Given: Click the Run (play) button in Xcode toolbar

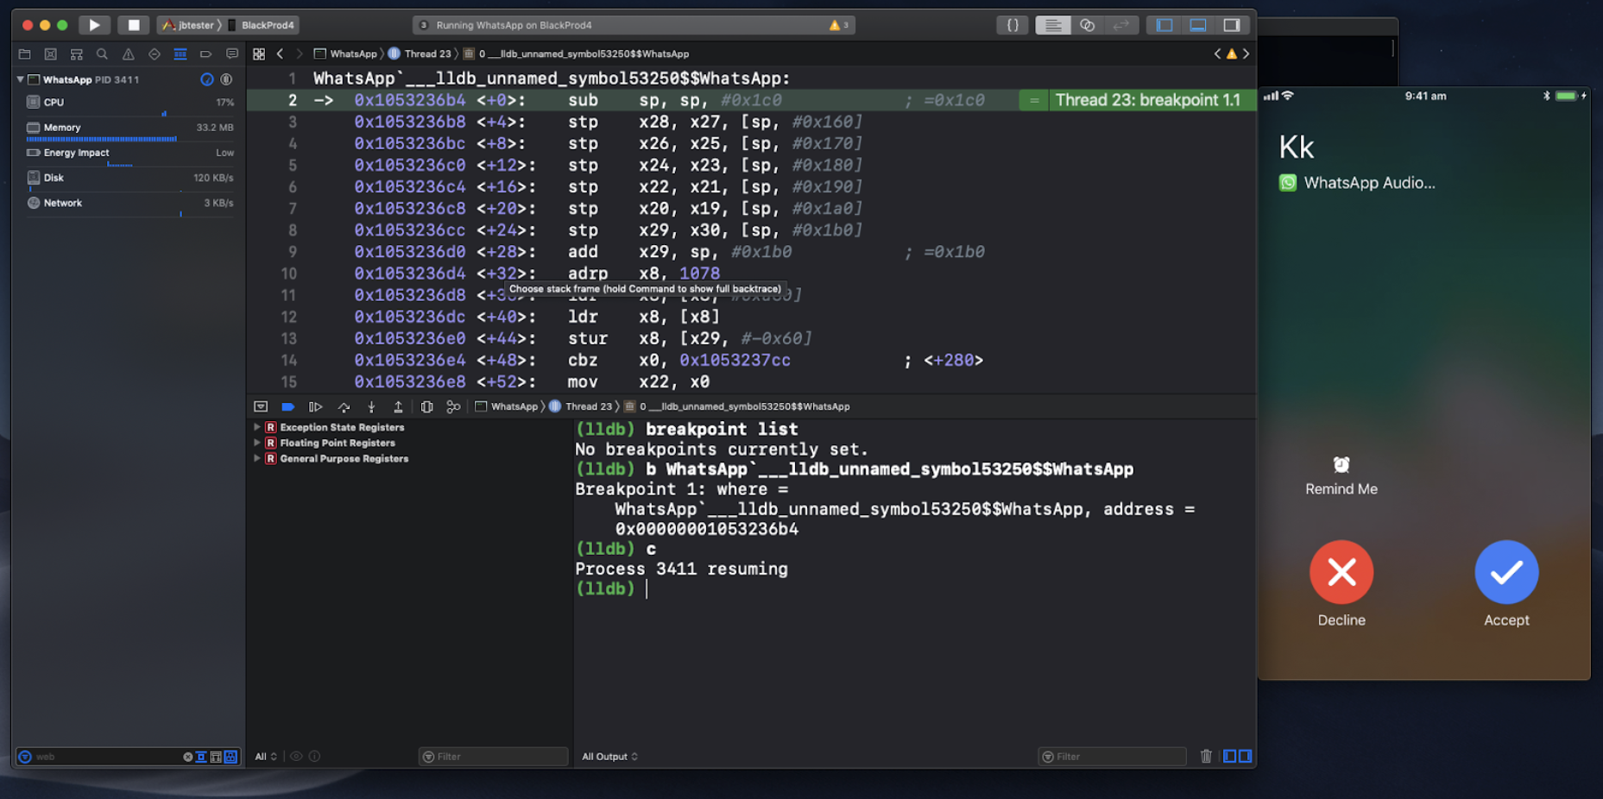Looking at the screenshot, I should tap(94, 25).
